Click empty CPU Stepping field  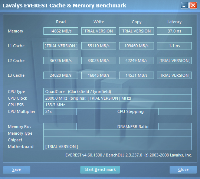(175, 111)
